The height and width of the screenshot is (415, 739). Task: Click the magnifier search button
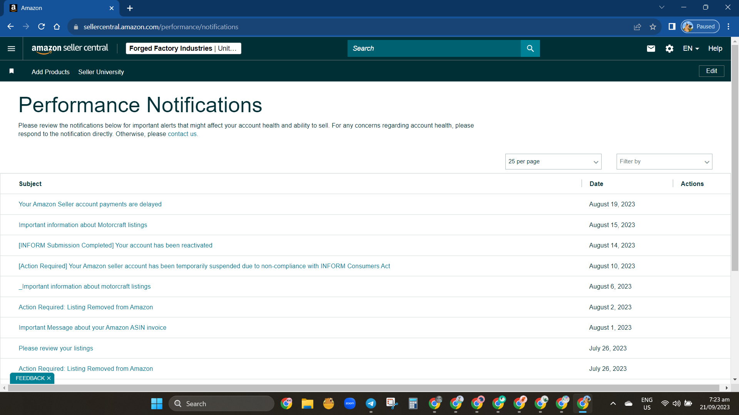(530, 48)
